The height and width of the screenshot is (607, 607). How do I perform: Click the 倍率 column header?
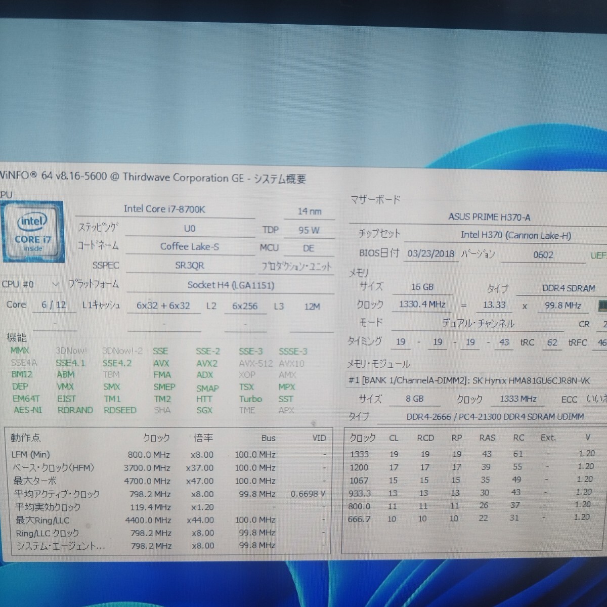pyautogui.click(x=203, y=438)
